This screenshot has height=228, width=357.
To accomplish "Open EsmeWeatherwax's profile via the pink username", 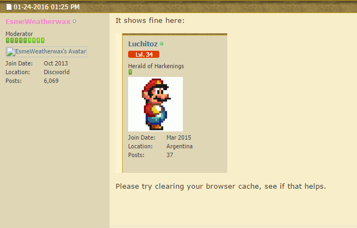I will coord(38,22).
